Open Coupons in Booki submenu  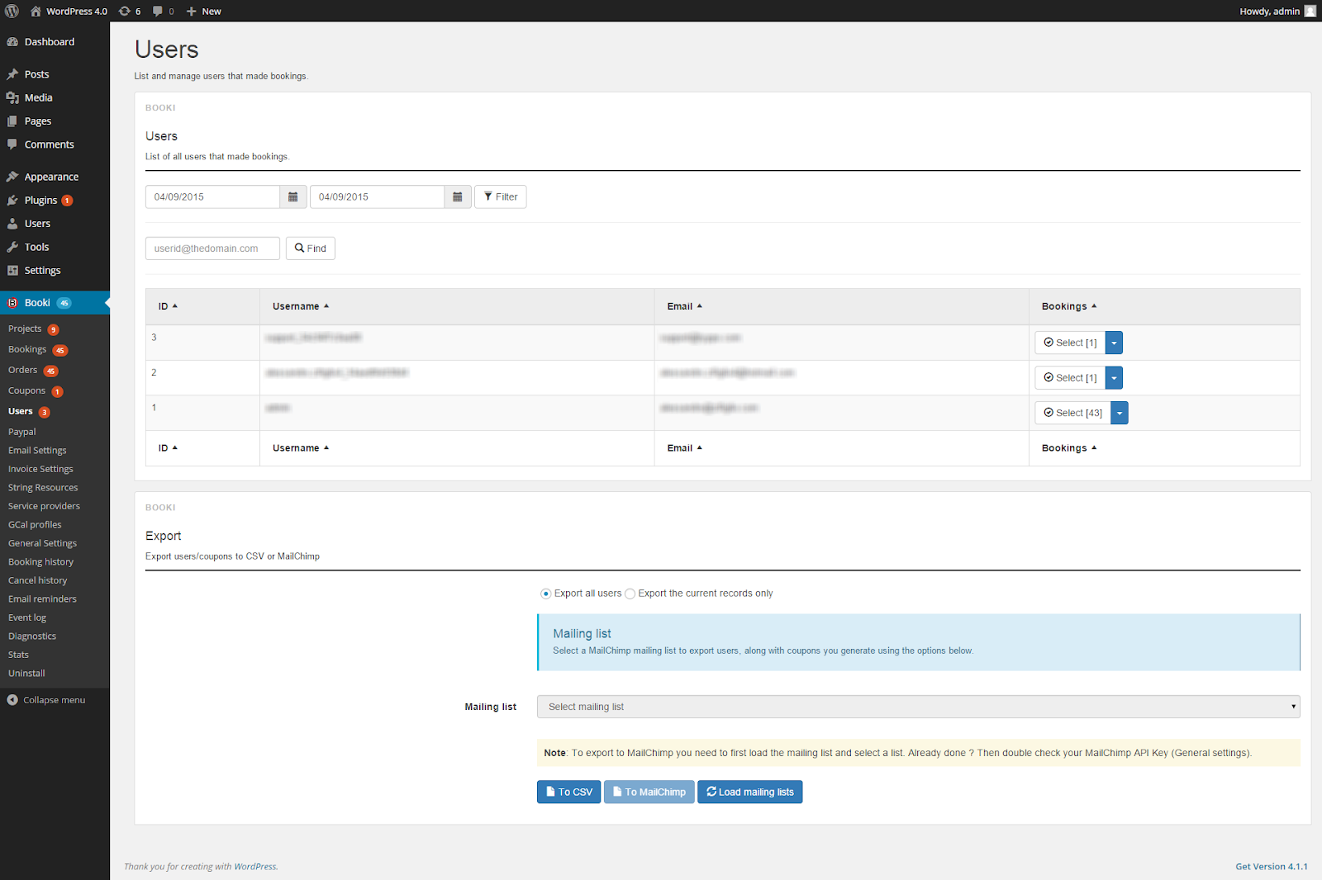click(26, 390)
